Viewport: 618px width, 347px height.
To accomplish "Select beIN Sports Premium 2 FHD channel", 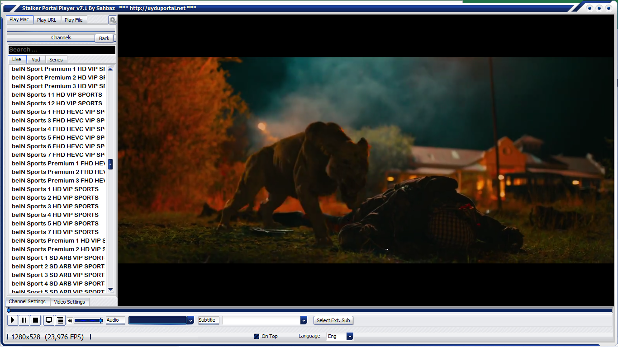I will pos(58,172).
